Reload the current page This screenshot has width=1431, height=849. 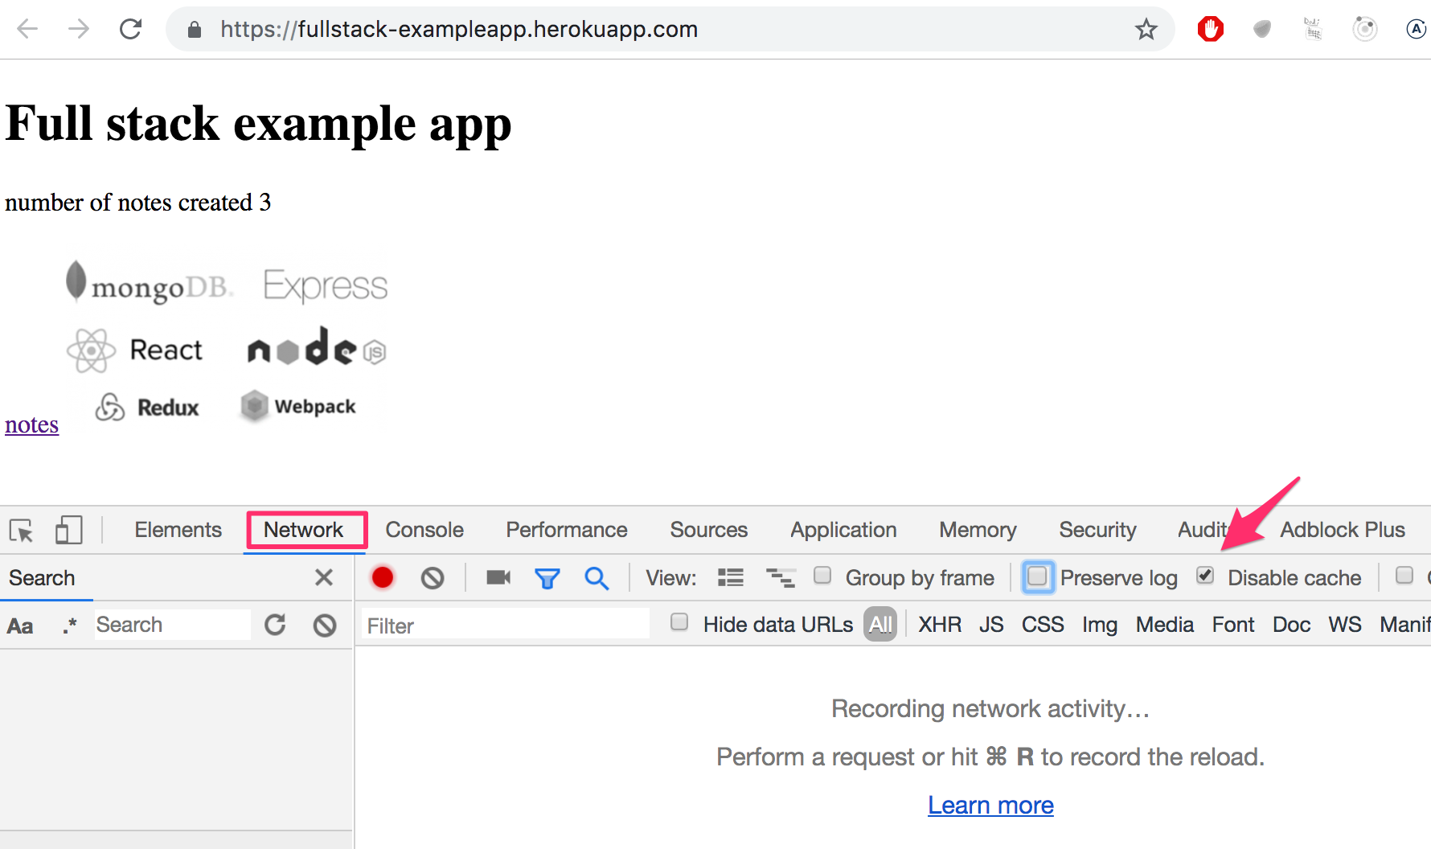click(130, 30)
